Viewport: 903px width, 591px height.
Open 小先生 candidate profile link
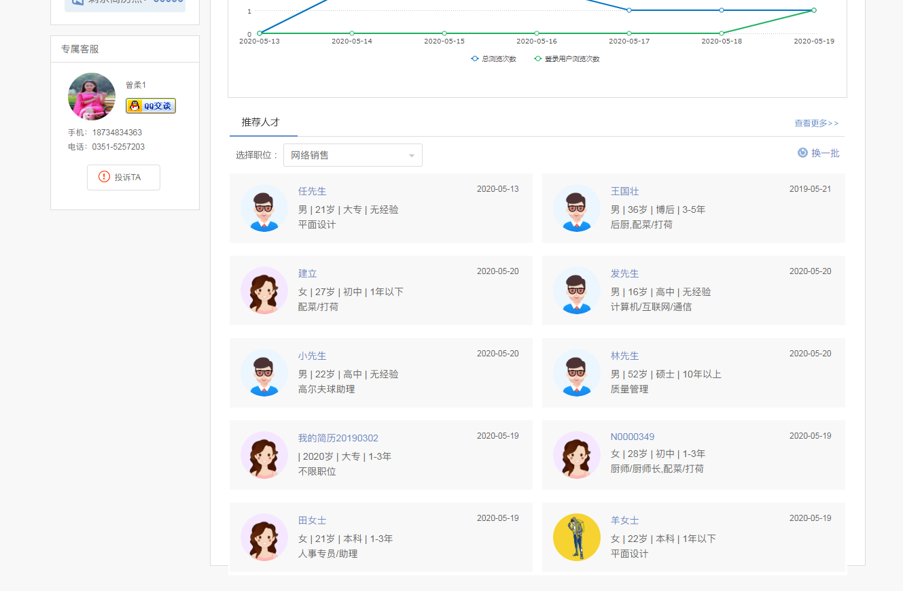pos(312,356)
